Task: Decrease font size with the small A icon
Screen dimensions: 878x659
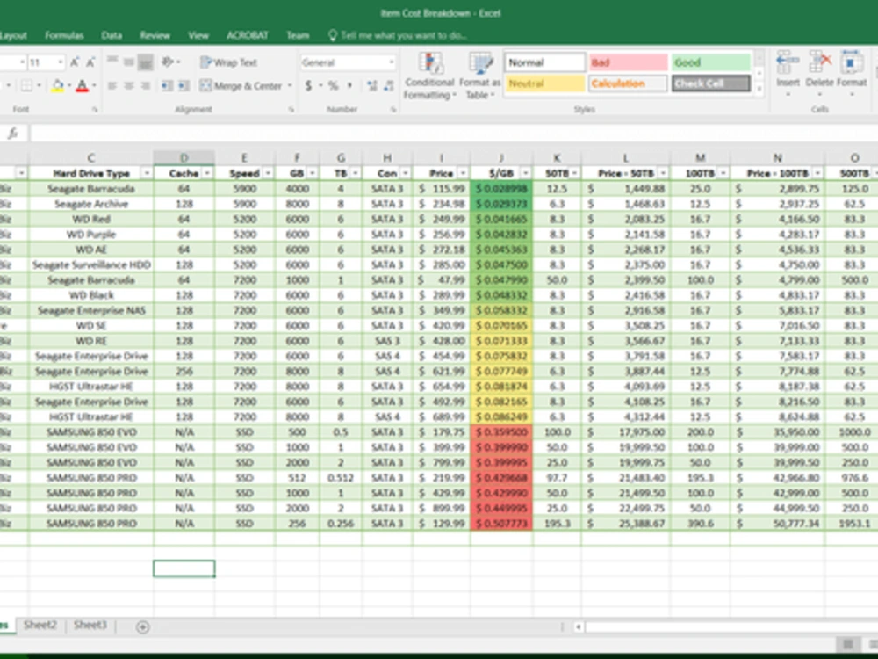Action: pyautogui.click(x=90, y=62)
